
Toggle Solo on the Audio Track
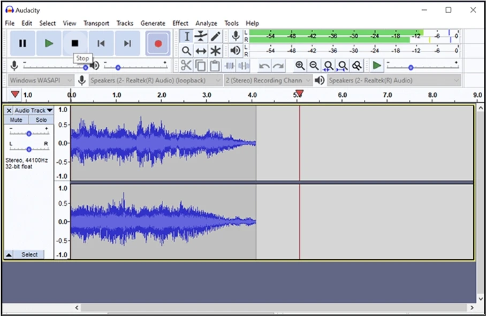41,120
